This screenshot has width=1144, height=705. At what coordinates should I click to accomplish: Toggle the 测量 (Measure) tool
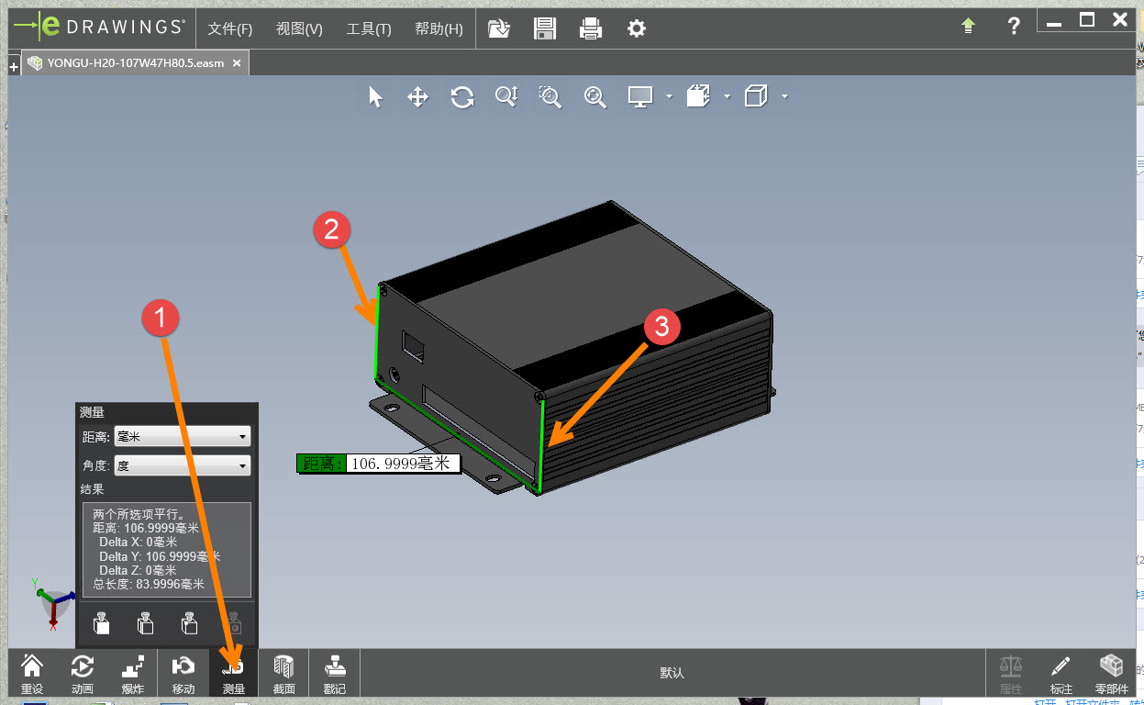coord(234,675)
